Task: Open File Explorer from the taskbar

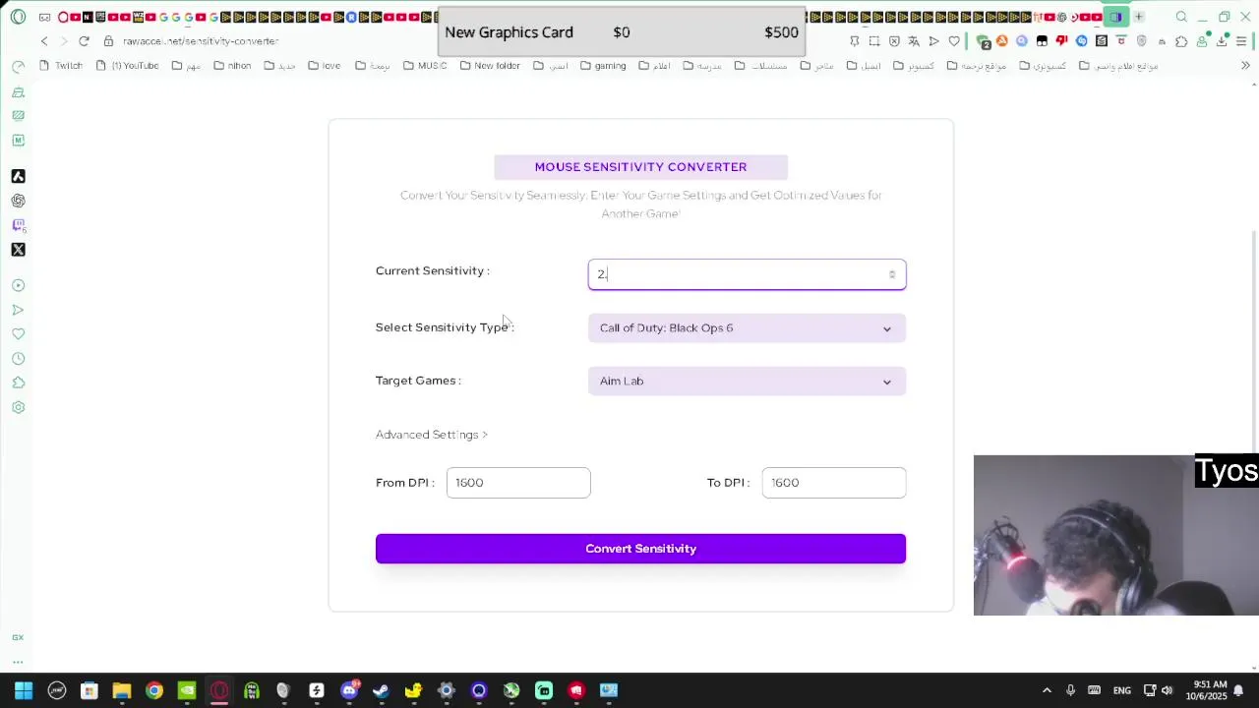Action: 121,690
